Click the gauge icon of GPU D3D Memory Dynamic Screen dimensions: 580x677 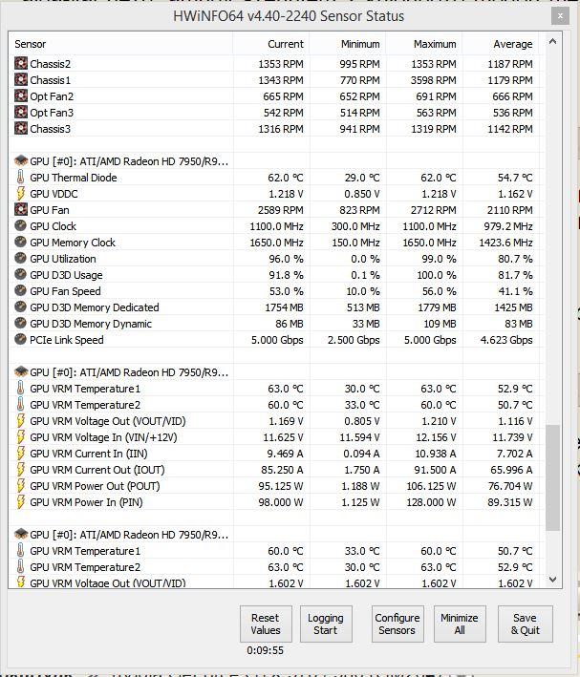[20, 324]
